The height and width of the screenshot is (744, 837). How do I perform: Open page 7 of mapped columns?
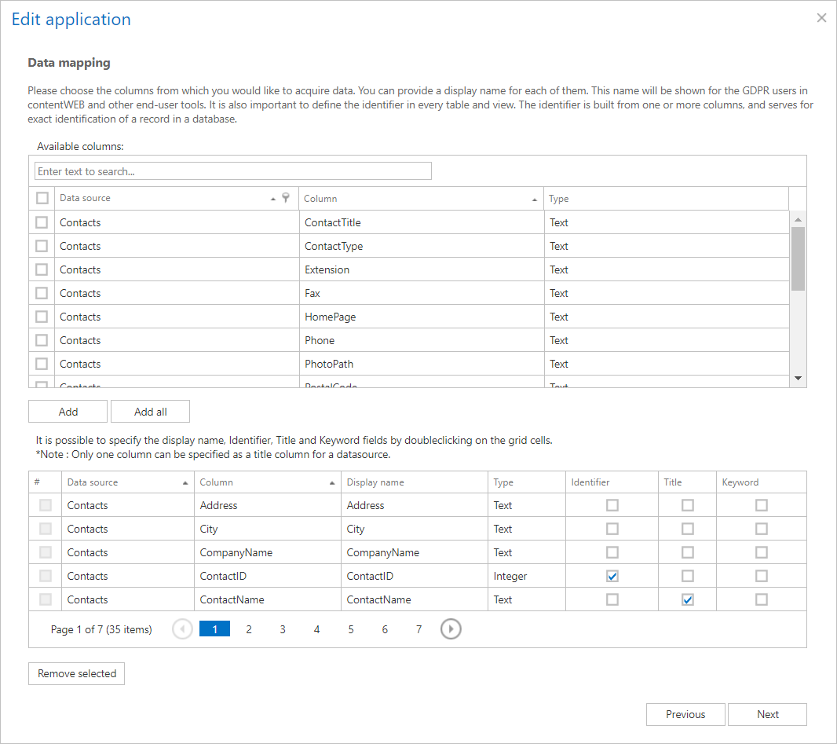tap(418, 629)
